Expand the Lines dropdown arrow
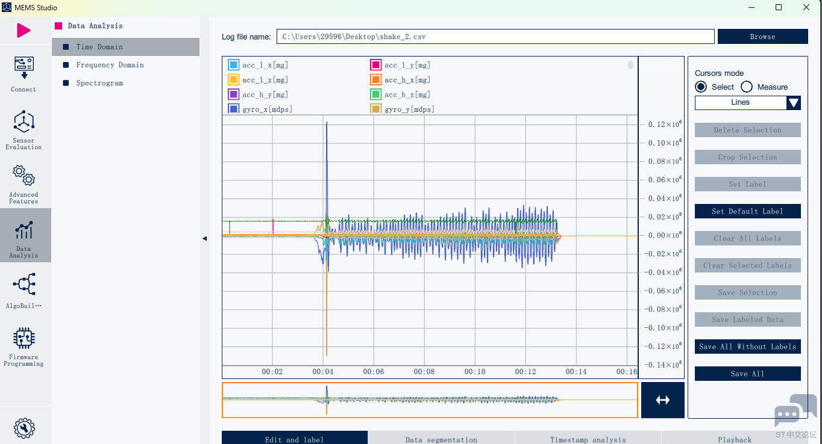The height and width of the screenshot is (444, 822). (x=794, y=103)
